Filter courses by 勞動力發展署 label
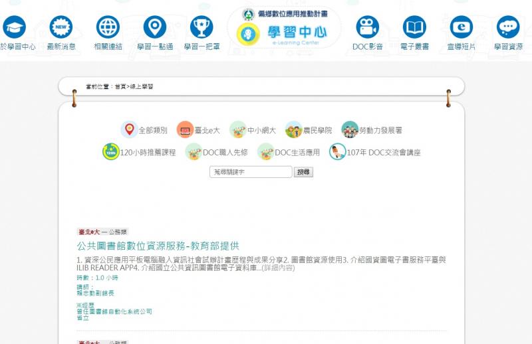532x344 pixels. point(380,130)
